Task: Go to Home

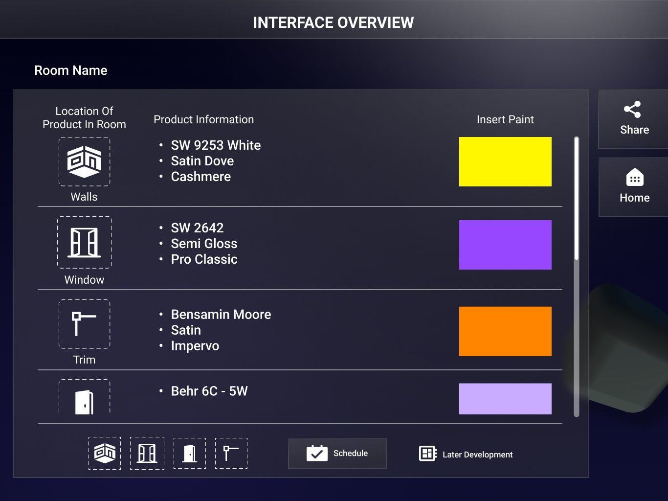Action: (x=634, y=187)
